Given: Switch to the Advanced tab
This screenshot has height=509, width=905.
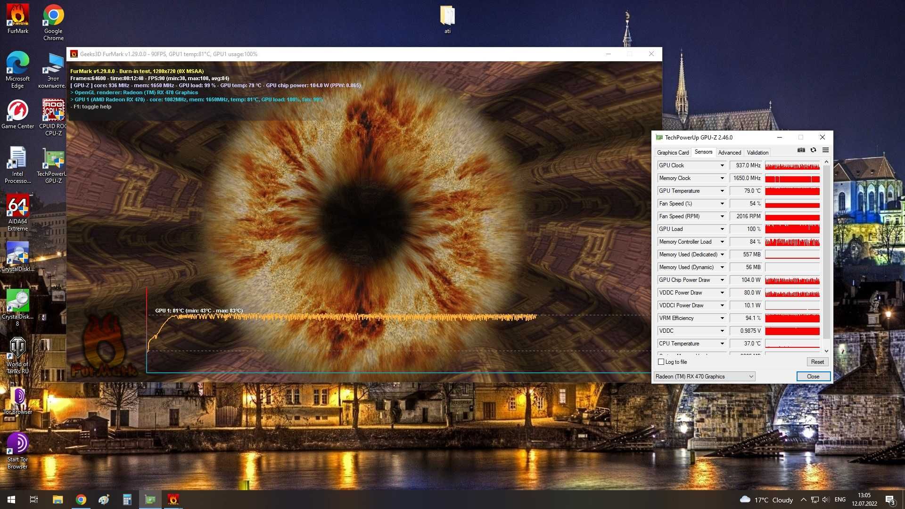Looking at the screenshot, I should (x=729, y=153).
